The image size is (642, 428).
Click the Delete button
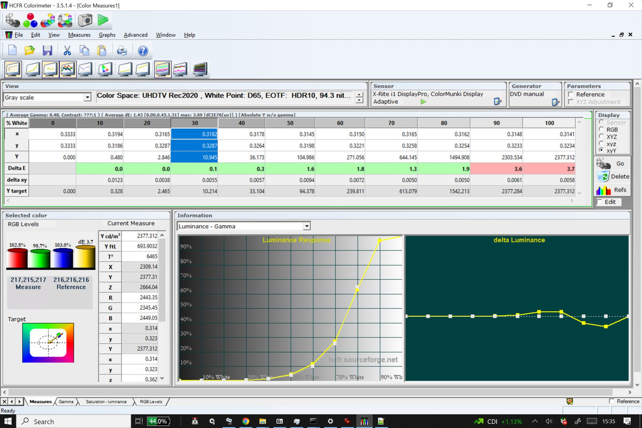pyautogui.click(x=613, y=177)
